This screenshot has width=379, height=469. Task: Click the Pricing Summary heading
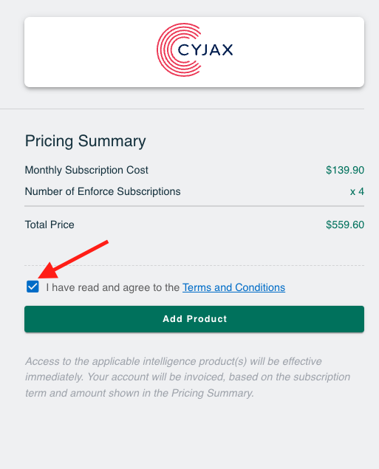[85, 141]
